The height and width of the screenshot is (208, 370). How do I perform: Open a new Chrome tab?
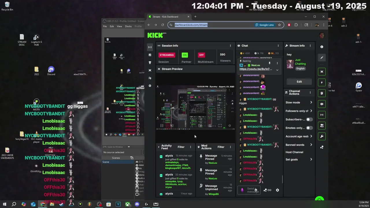[195, 17]
